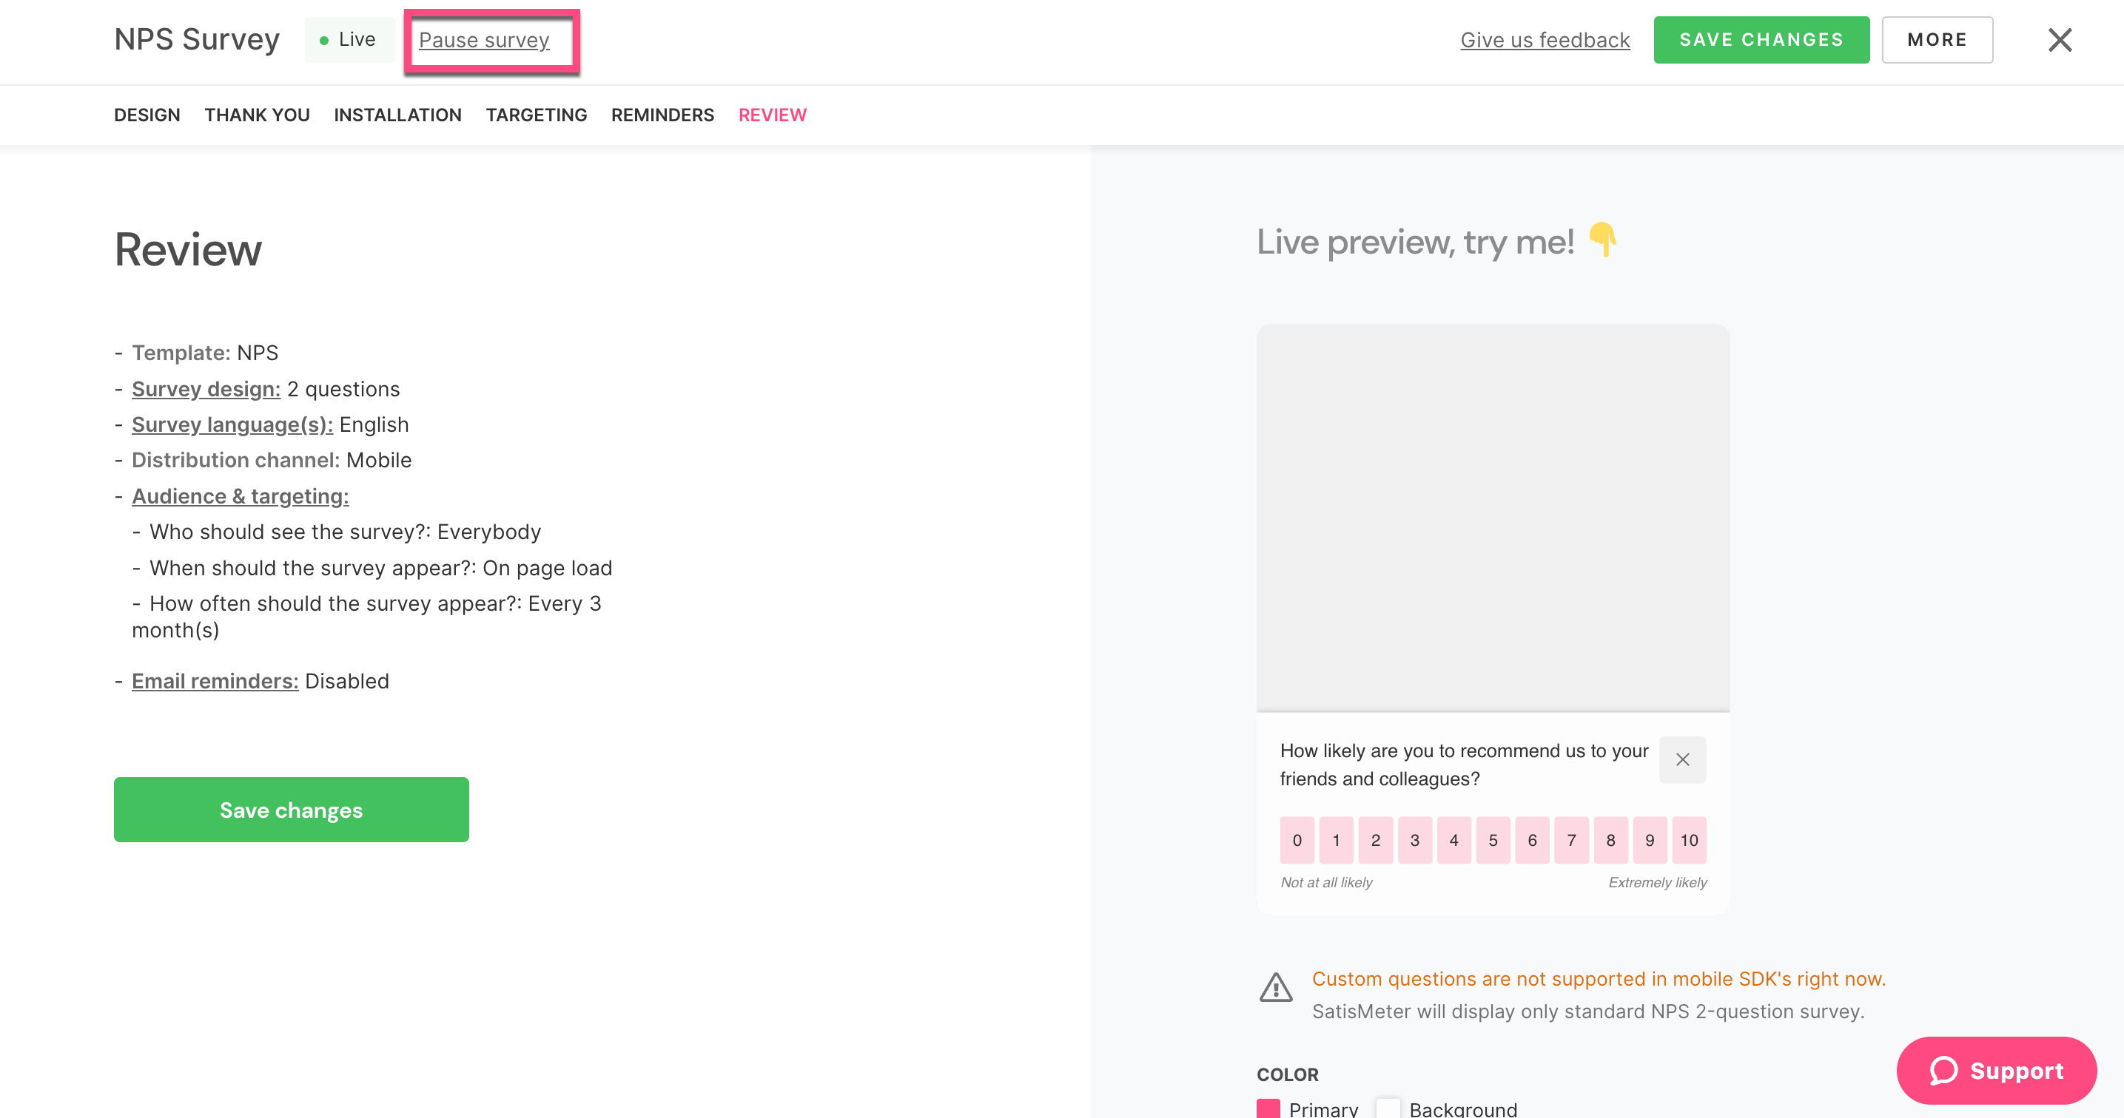Viewport: 2124px width, 1118px height.
Task: Open the Background color swatch
Action: pos(1388,1108)
